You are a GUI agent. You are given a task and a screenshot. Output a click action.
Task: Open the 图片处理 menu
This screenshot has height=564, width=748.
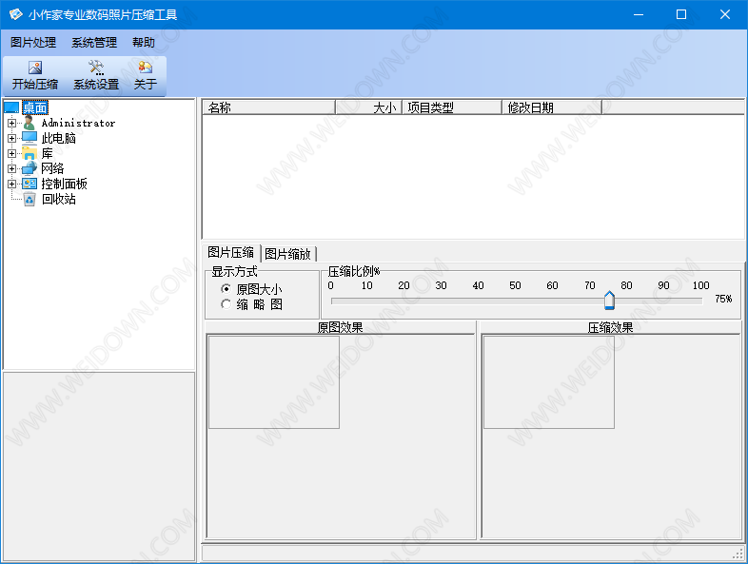click(33, 43)
